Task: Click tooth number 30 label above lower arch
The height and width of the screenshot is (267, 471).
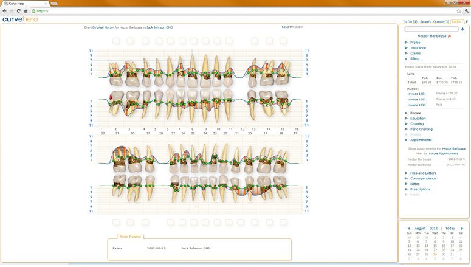Action: pos(132,133)
